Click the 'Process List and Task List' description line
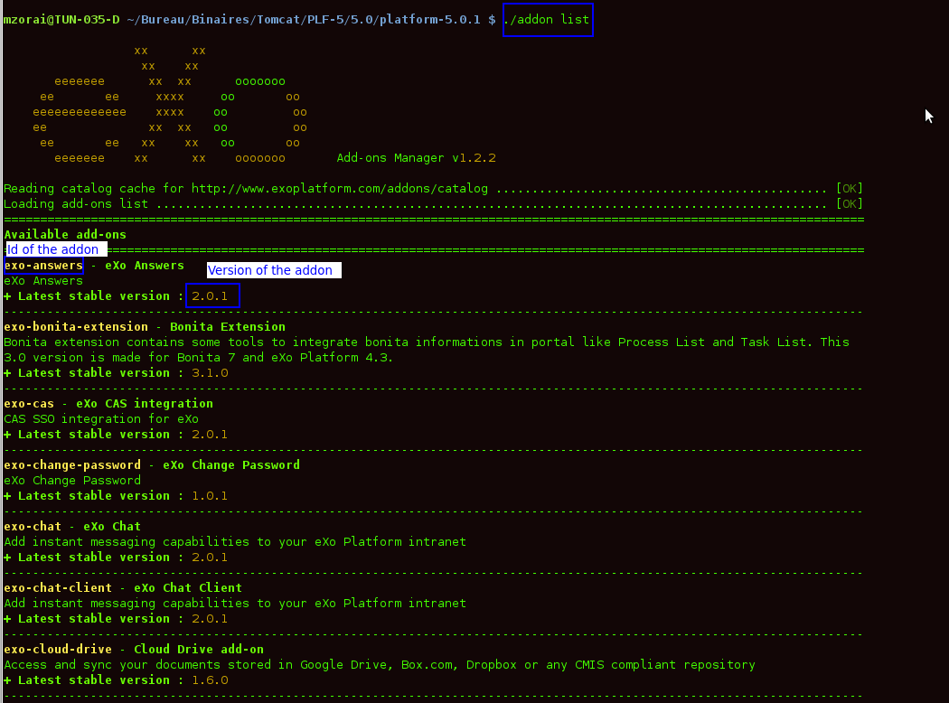Image resolution: width=949 pixels, height=703 pixels. tap(426, 342)
